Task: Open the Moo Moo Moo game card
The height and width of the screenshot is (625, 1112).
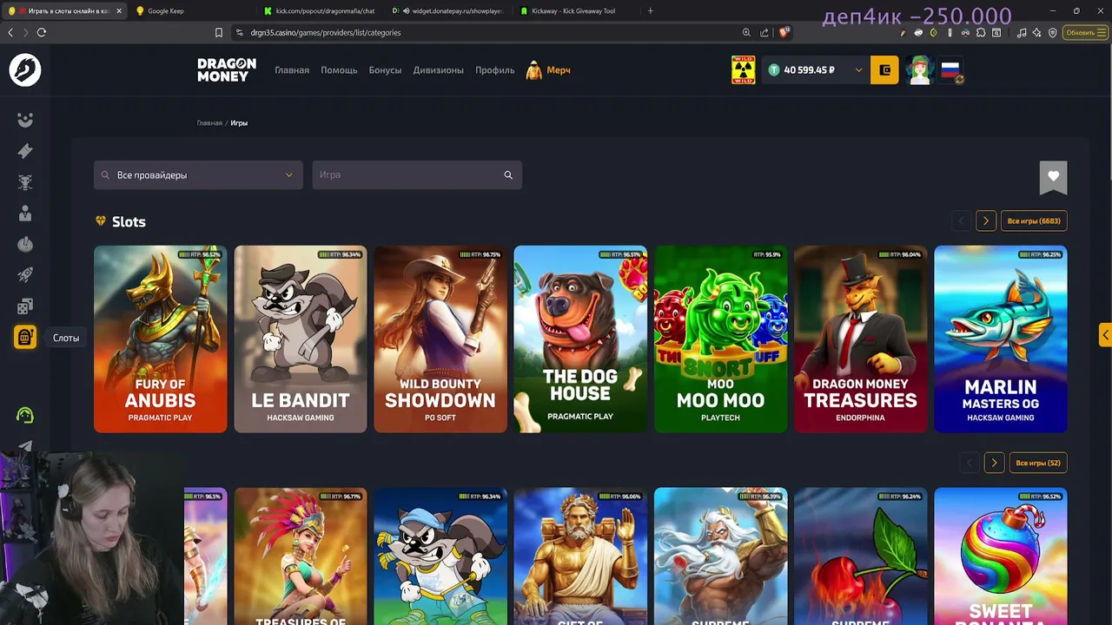Action: [x=720, y=339]
